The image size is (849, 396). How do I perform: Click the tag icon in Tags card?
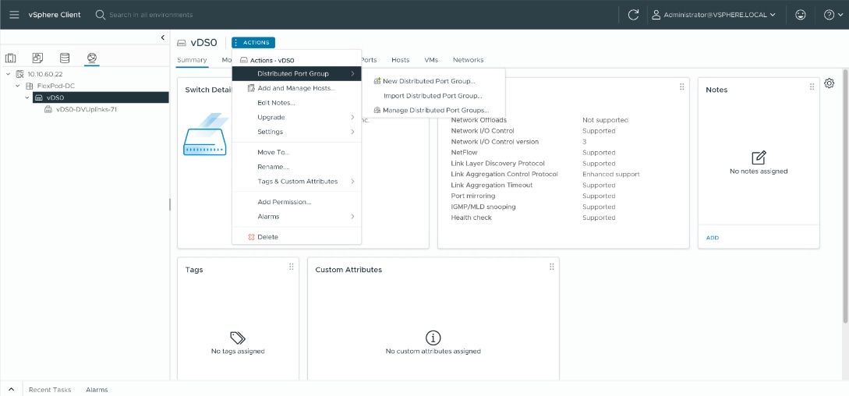point(238,338)
